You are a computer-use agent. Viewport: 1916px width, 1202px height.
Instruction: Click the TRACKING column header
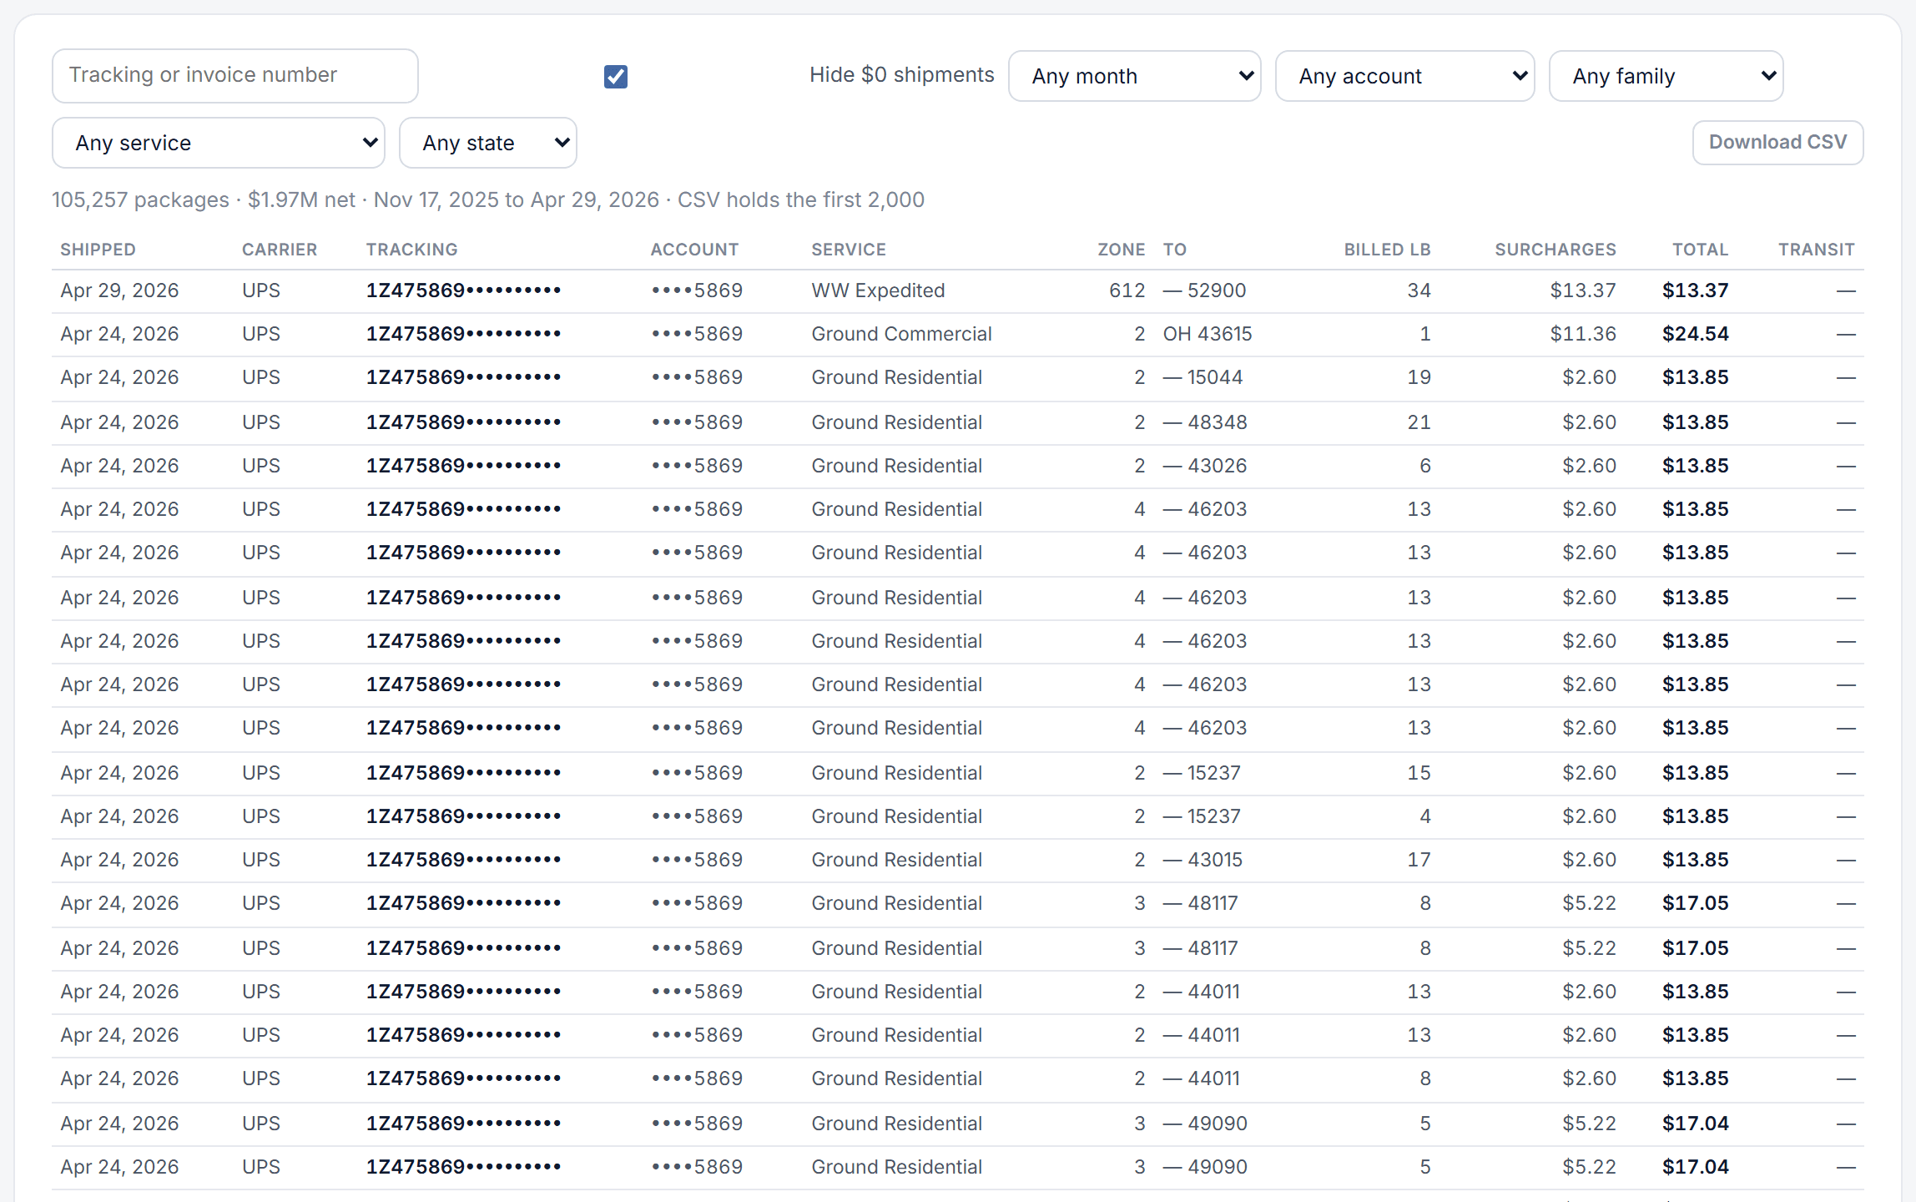(412, 250)
